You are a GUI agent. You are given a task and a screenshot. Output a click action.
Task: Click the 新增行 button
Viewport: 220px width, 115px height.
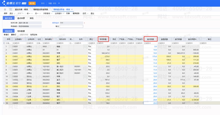(x=6, y=35)
